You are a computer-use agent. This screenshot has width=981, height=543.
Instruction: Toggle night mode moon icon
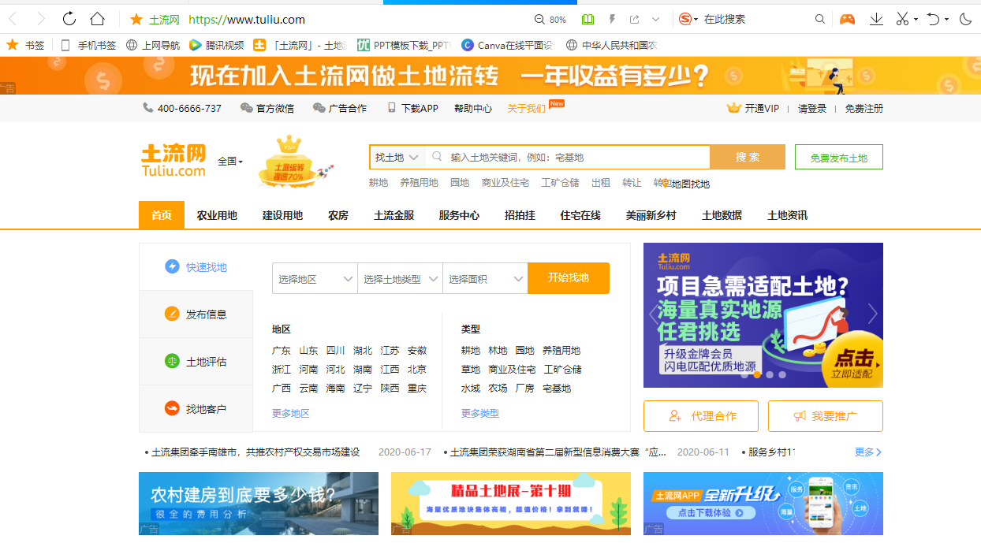click(x=966, y=19)
